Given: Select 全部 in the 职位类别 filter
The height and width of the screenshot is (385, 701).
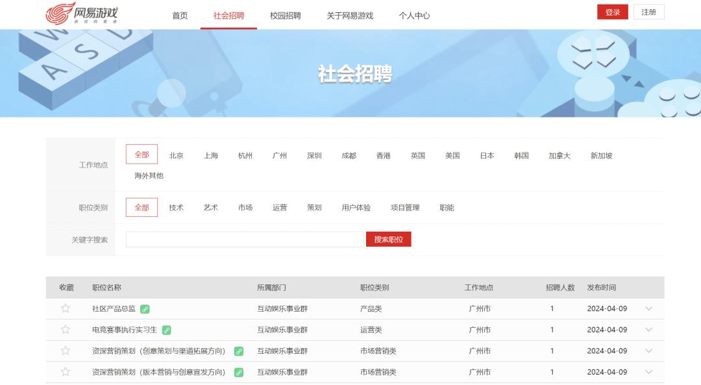Looking at the screenshot, I should (x=141, y=208).
